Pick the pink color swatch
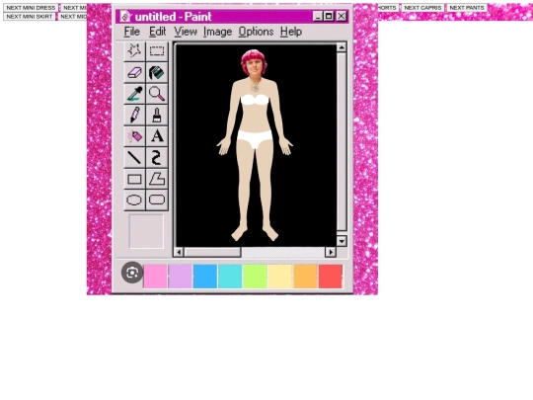The image size is (533, 400). click(155, 277)
